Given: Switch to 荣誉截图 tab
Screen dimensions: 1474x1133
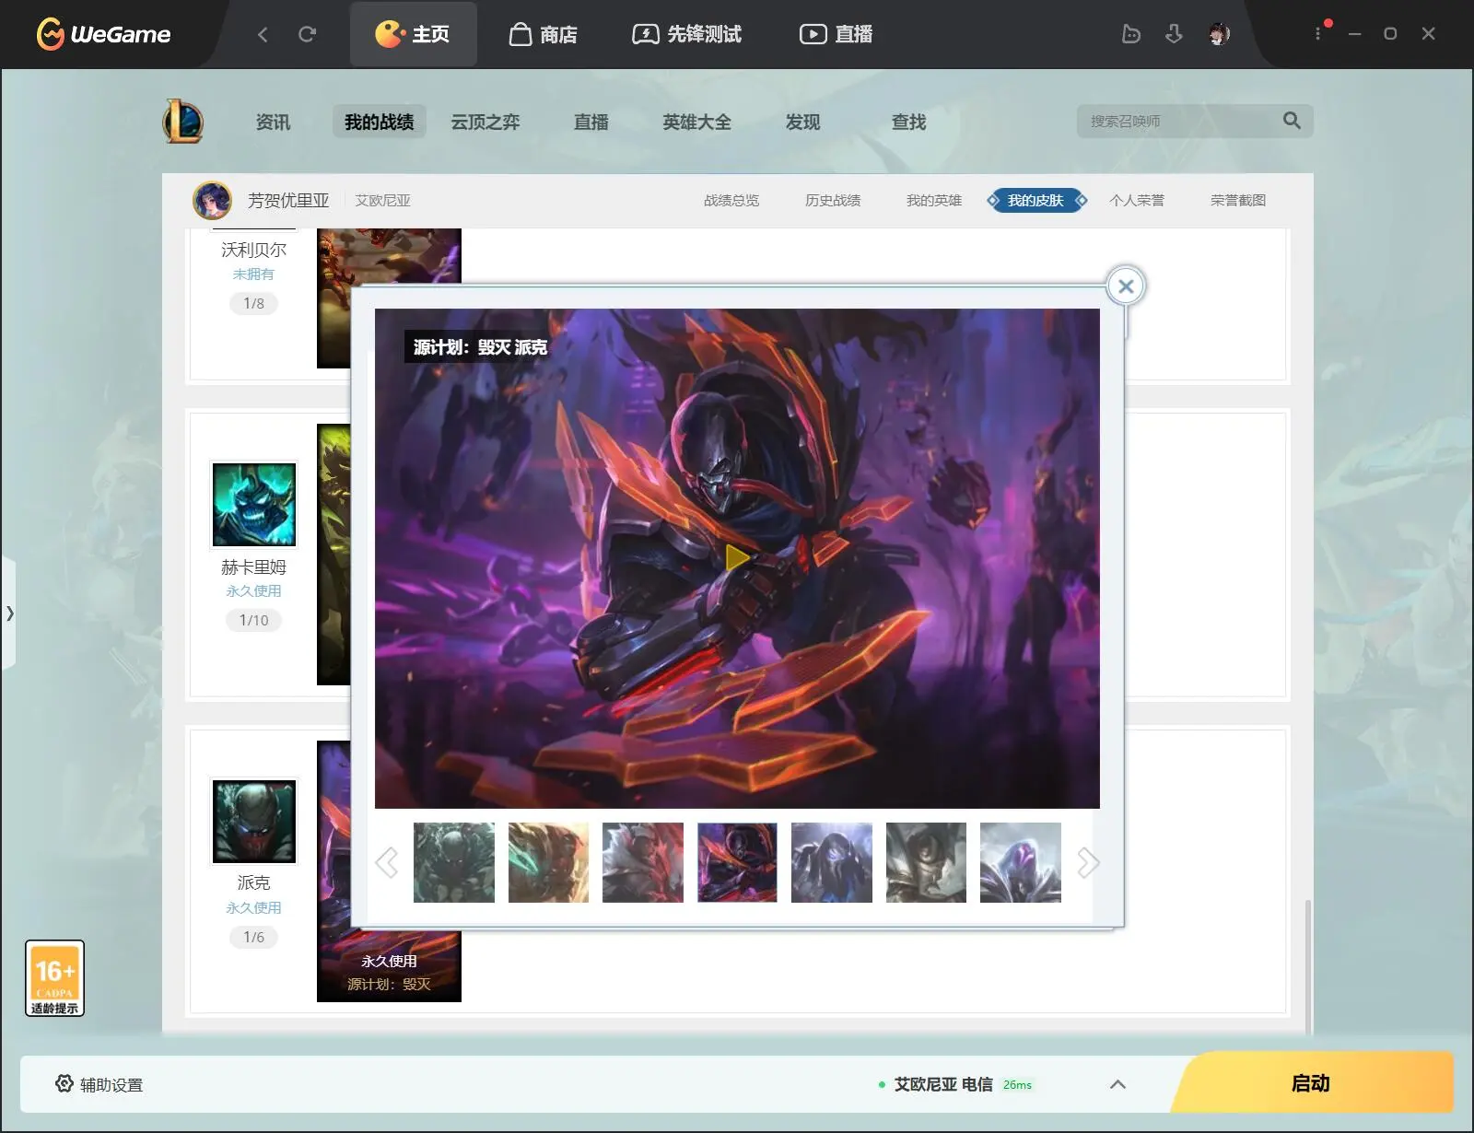Looking at the screenshot, I should [x=1238, y=200].
